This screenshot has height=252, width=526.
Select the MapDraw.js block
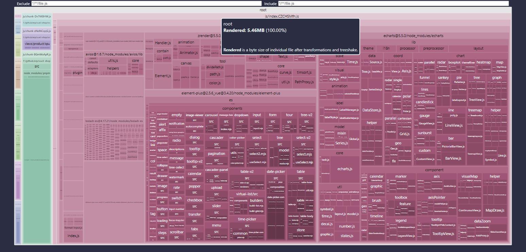(x=495, y=211)
